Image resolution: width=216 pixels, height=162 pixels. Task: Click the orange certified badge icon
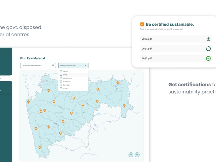[x=142, y=24]
